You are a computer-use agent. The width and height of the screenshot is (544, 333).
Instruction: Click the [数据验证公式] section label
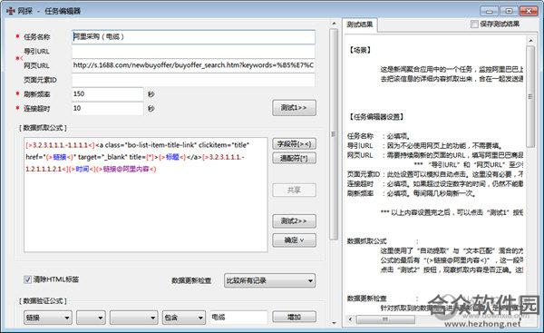[43, 301]
